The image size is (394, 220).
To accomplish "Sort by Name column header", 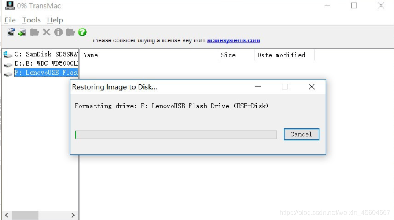I will pos(149,55).
